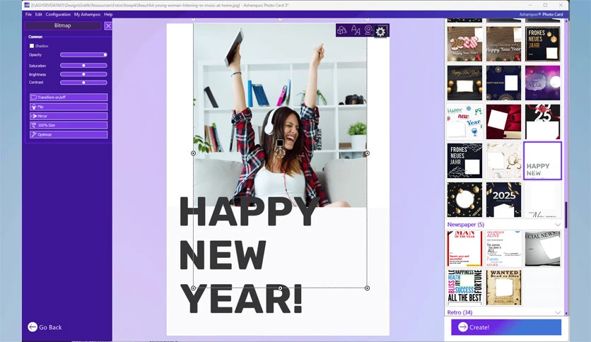The width and height of the screenshot is (591, 342).
Task: Click the bottom-right resize handle of photo
Action: coord(367,288)
